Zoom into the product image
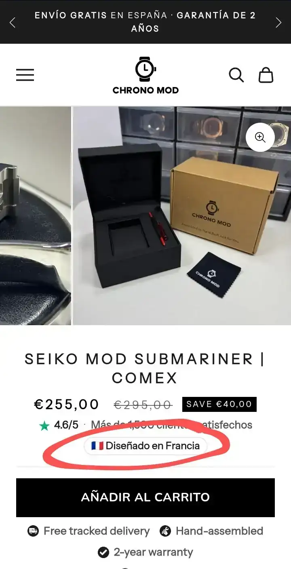 click(260, 137)
